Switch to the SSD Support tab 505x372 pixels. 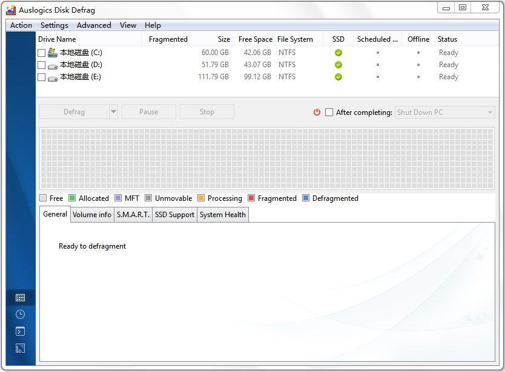pyautogui.click(x=174, y=215)
